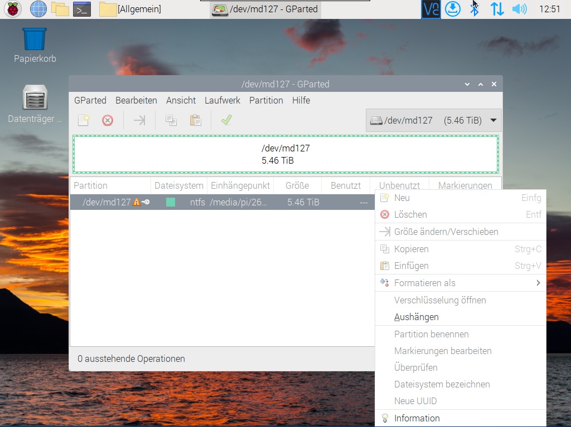Sort by the Partition column header
This screenshot has height=427, width=571.
[x=110, y=185]
